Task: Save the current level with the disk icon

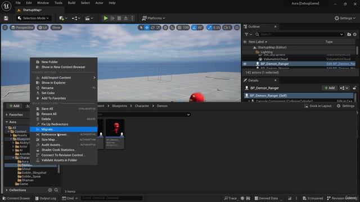Action: point(6,18)
